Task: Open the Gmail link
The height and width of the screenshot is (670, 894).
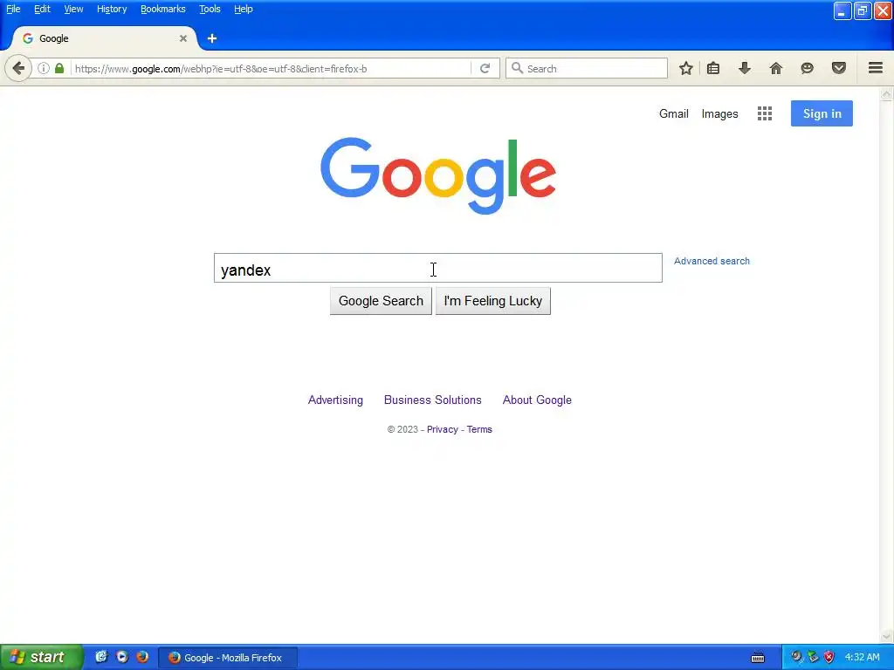Action: click(674, 113)
